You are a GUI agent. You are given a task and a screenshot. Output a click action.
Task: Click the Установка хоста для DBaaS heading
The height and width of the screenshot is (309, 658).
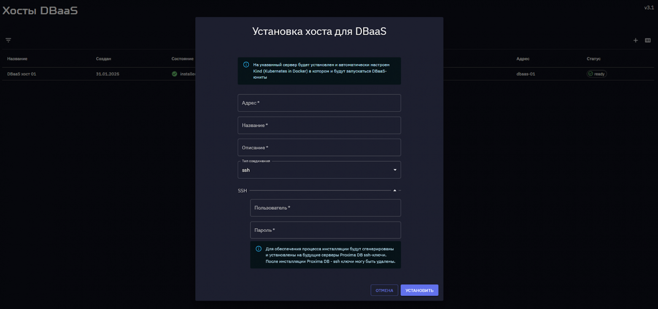pos(319,32)
